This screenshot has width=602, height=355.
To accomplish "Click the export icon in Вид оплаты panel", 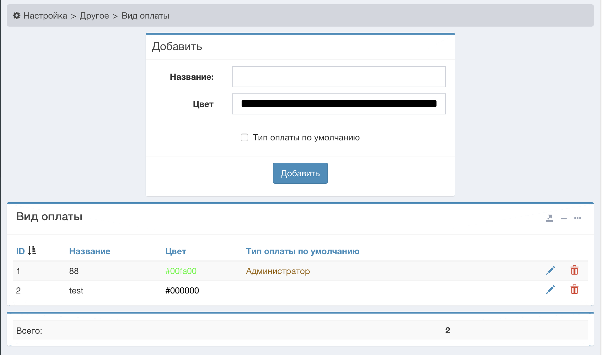I will pyautogui.click(x=549, y=218).
